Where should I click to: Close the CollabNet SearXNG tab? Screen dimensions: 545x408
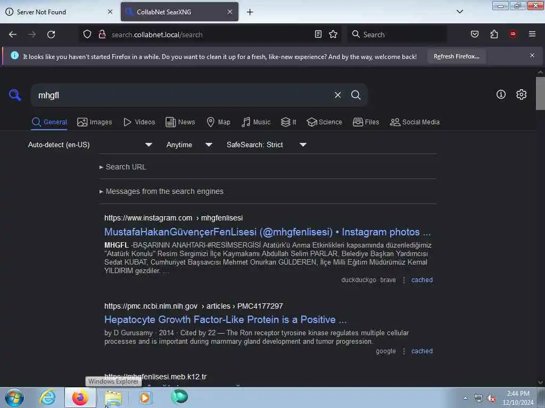(230, 12)
